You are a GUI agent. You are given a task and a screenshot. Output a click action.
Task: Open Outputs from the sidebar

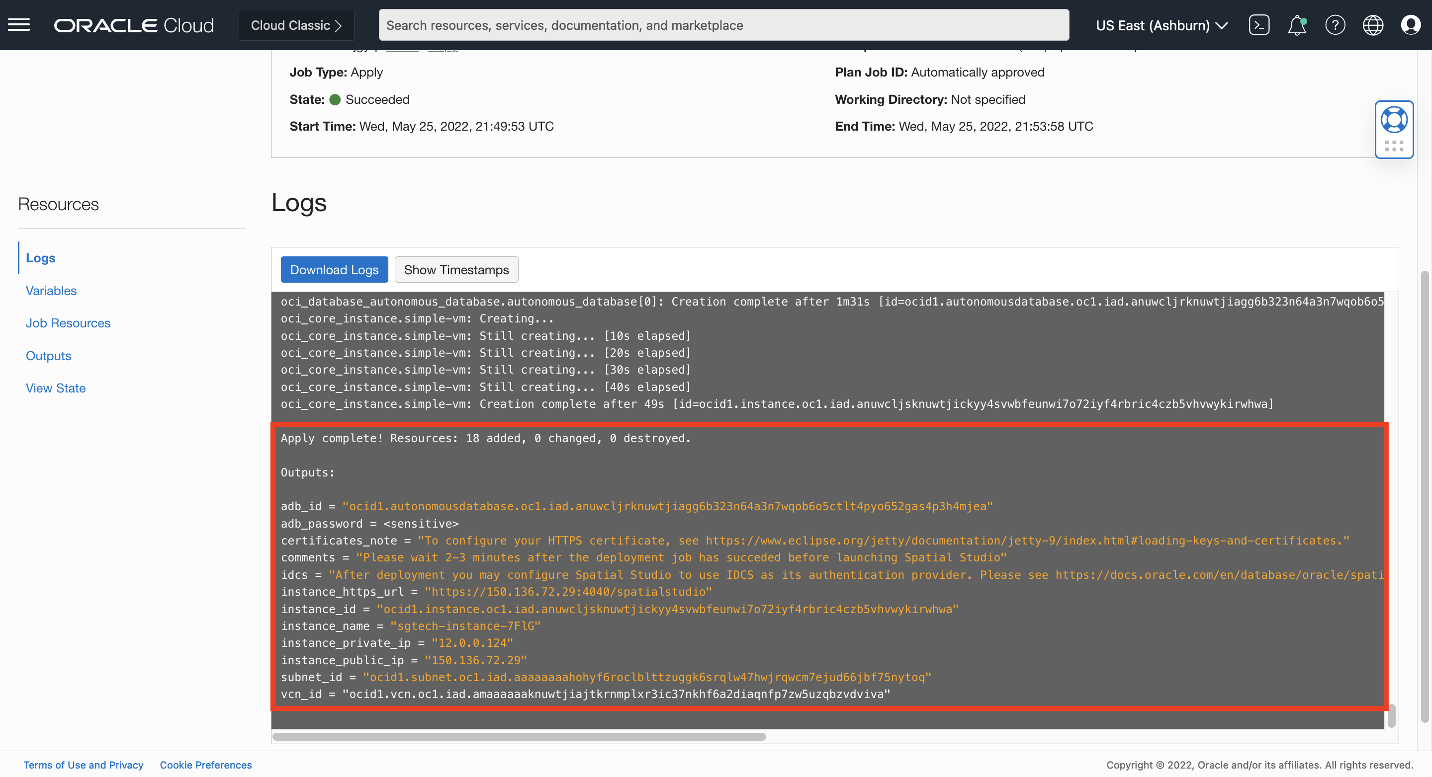tap(48, 355)
